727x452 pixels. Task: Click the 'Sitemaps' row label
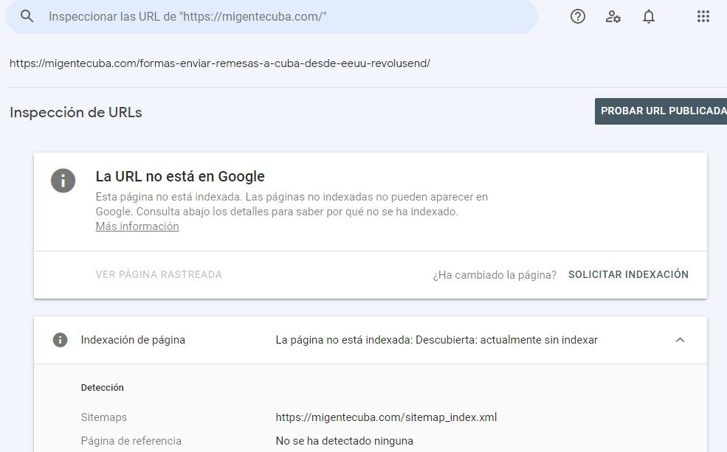pyautogui.click(x=104, y=417)
